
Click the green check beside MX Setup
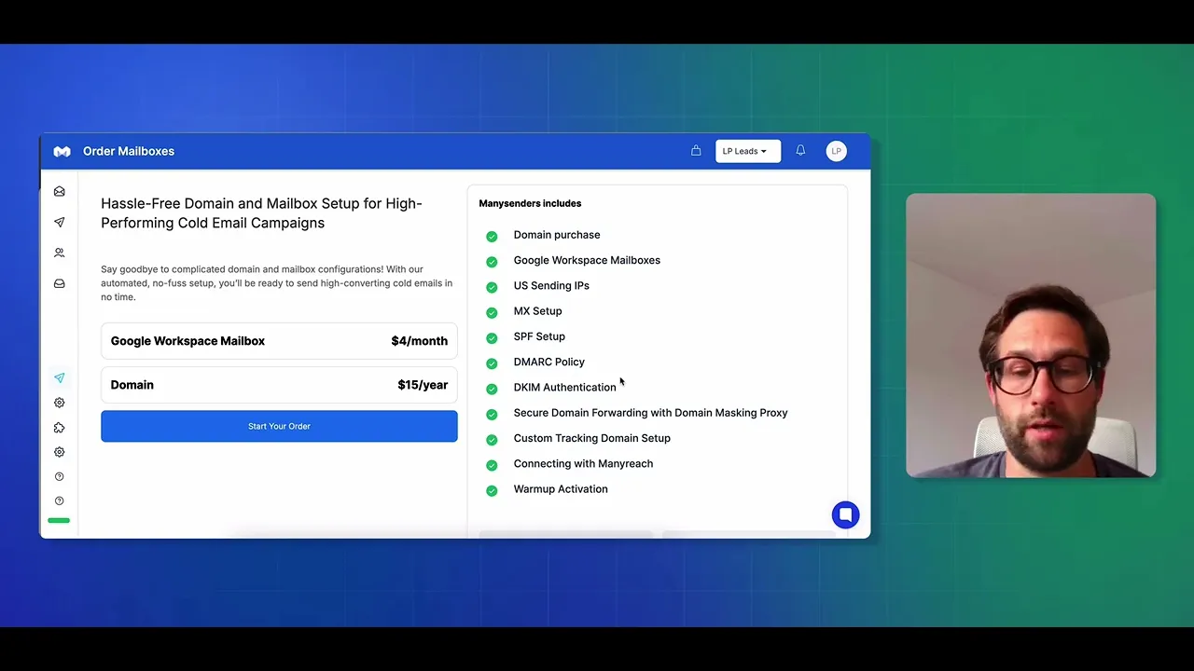pyautogui.click(x=492, y=312)
